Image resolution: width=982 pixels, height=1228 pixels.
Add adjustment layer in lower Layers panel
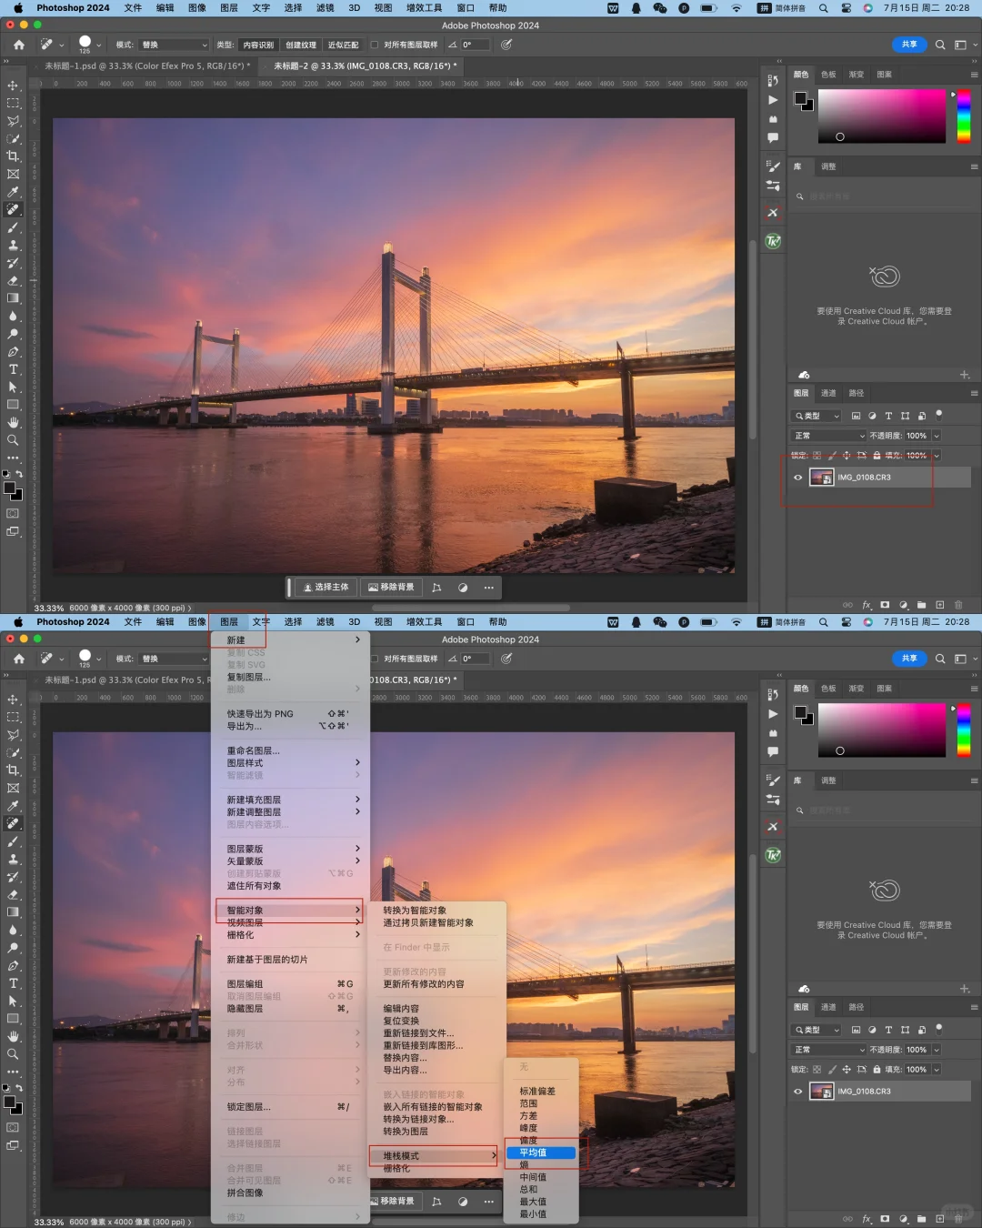tap(903, 1219)
